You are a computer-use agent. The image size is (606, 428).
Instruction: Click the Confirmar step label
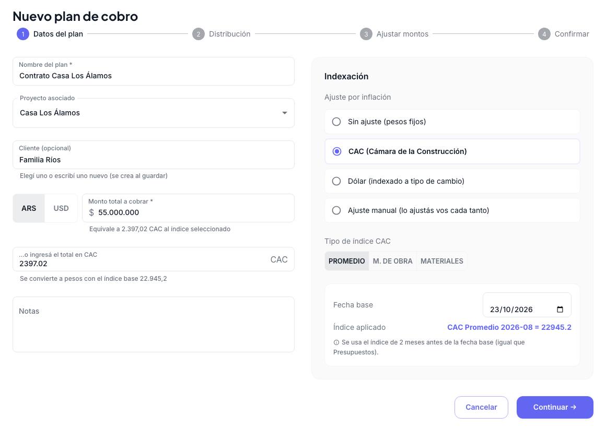pyautogui.click(x=572, y=34)
